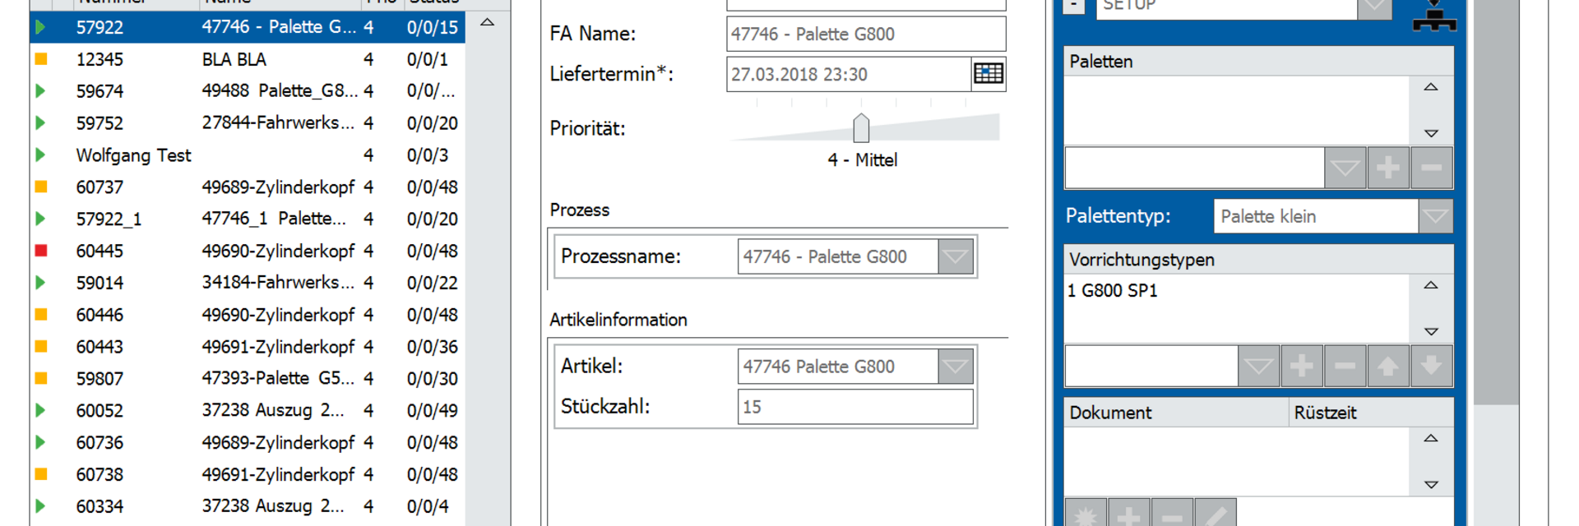Move the Vorrichtungstypen entry up with the arrow
Image resolution: width=1579 pixels, height=526 pixels.
pos(1388,366)
